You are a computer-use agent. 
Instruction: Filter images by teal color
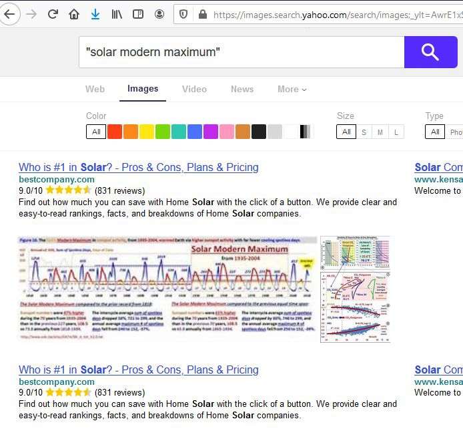[179, 132]
